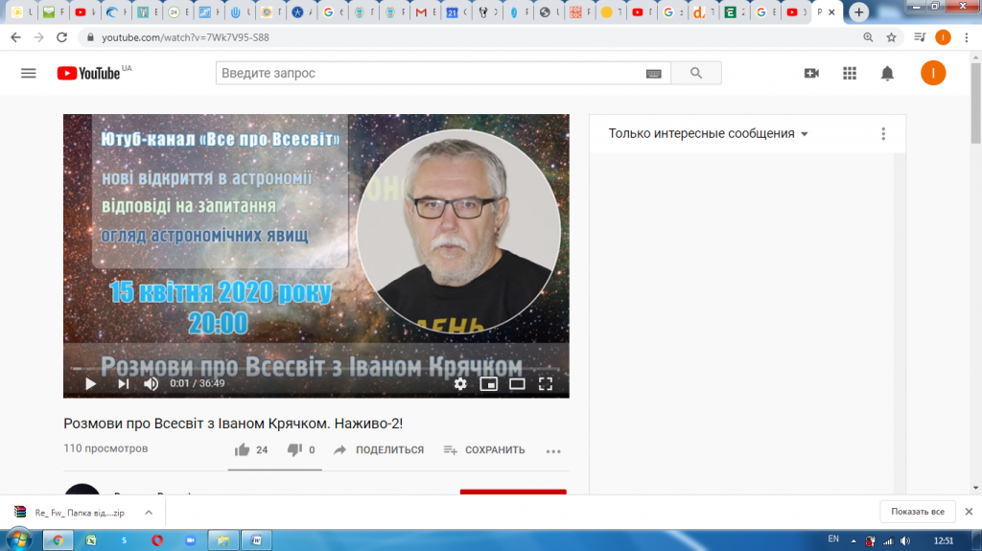Click 'Показать все' downloads button
The image size is (982, 551).
click(918, 512)
